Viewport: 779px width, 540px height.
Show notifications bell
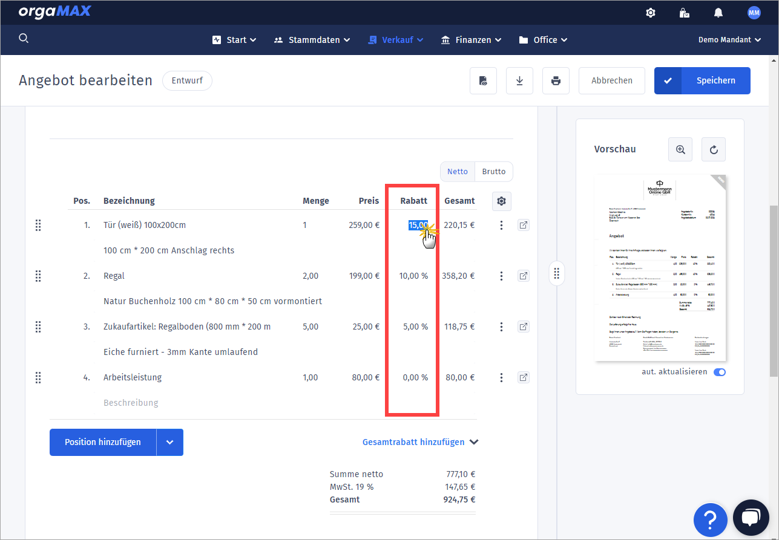click(718, 13)
